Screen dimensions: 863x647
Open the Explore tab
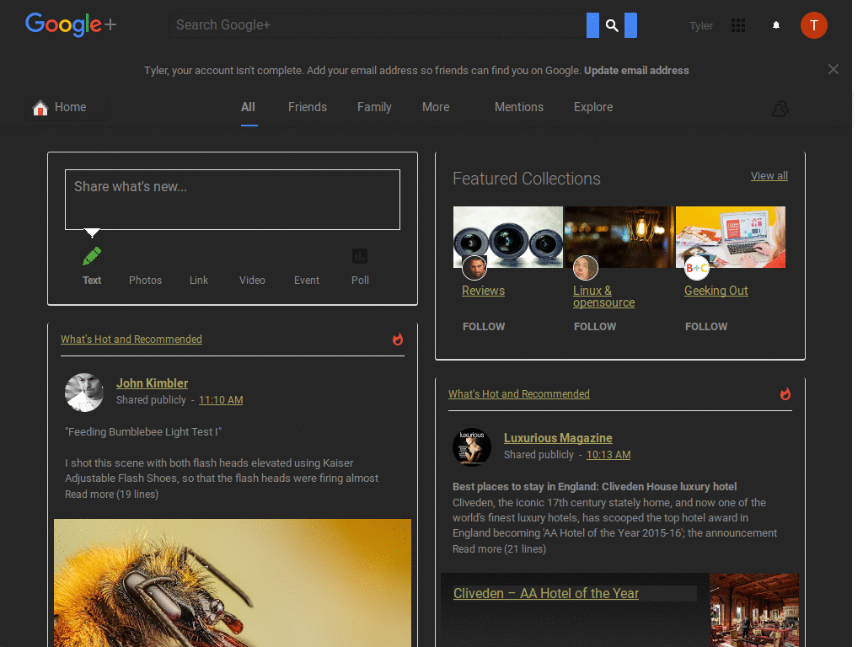(x=593, y=107)
